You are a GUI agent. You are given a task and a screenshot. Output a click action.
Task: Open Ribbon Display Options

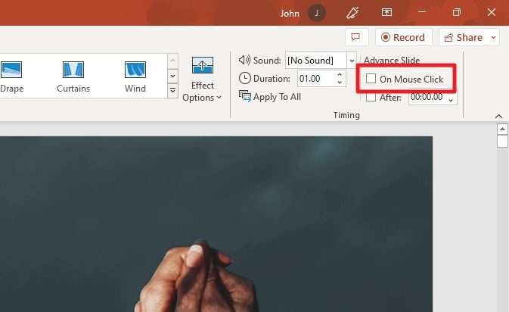pos(386,12)
